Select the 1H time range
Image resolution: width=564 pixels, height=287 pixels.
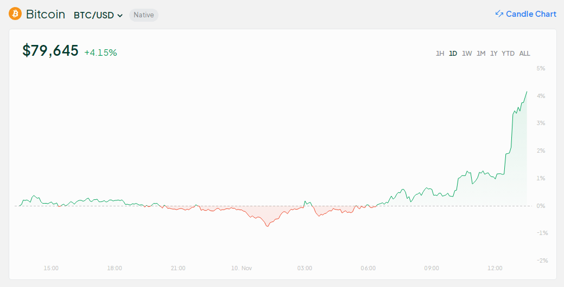(x=440, y=54)
